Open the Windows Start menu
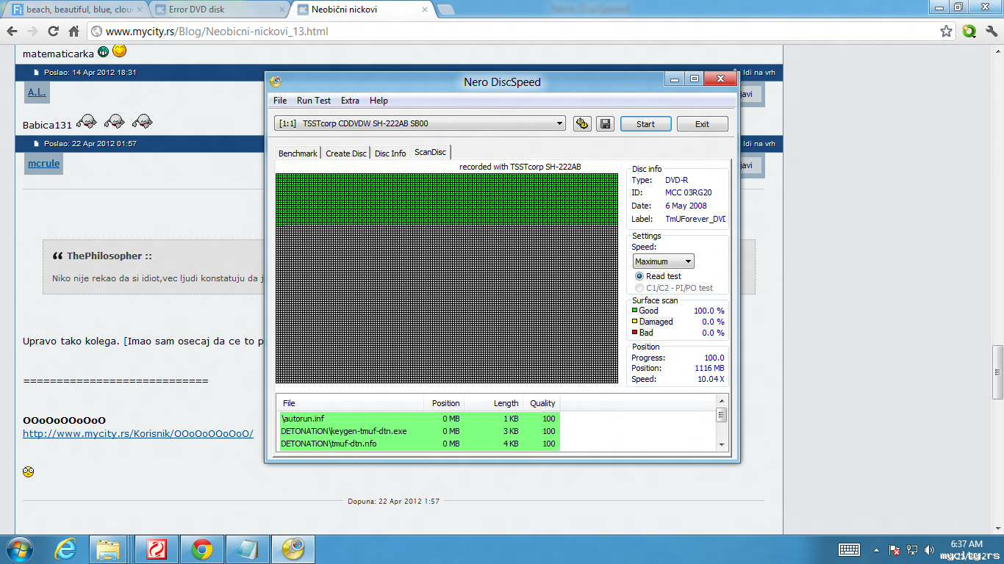Viewport: 1004px width, 564px height. (19, 549)
